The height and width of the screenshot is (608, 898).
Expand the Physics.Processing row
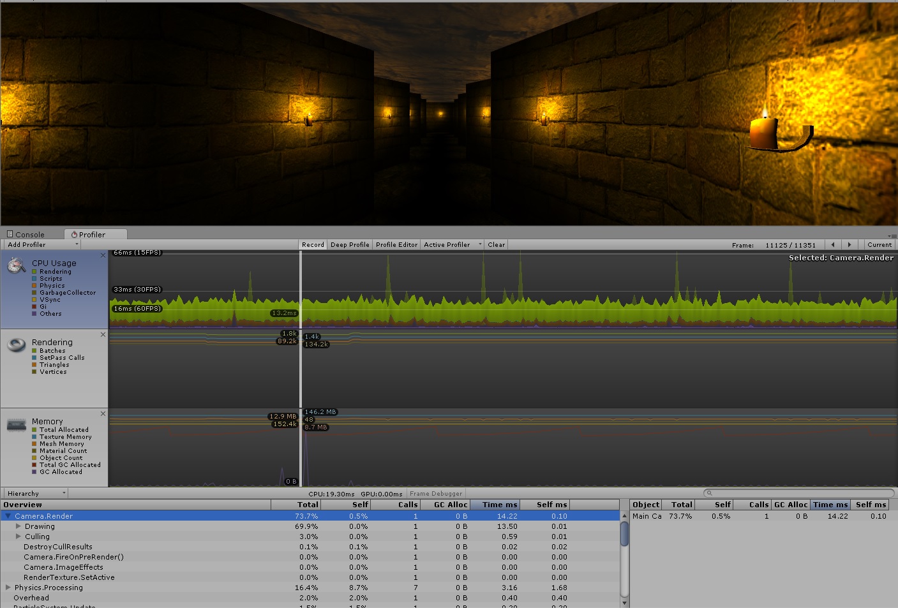pos(8,588)
